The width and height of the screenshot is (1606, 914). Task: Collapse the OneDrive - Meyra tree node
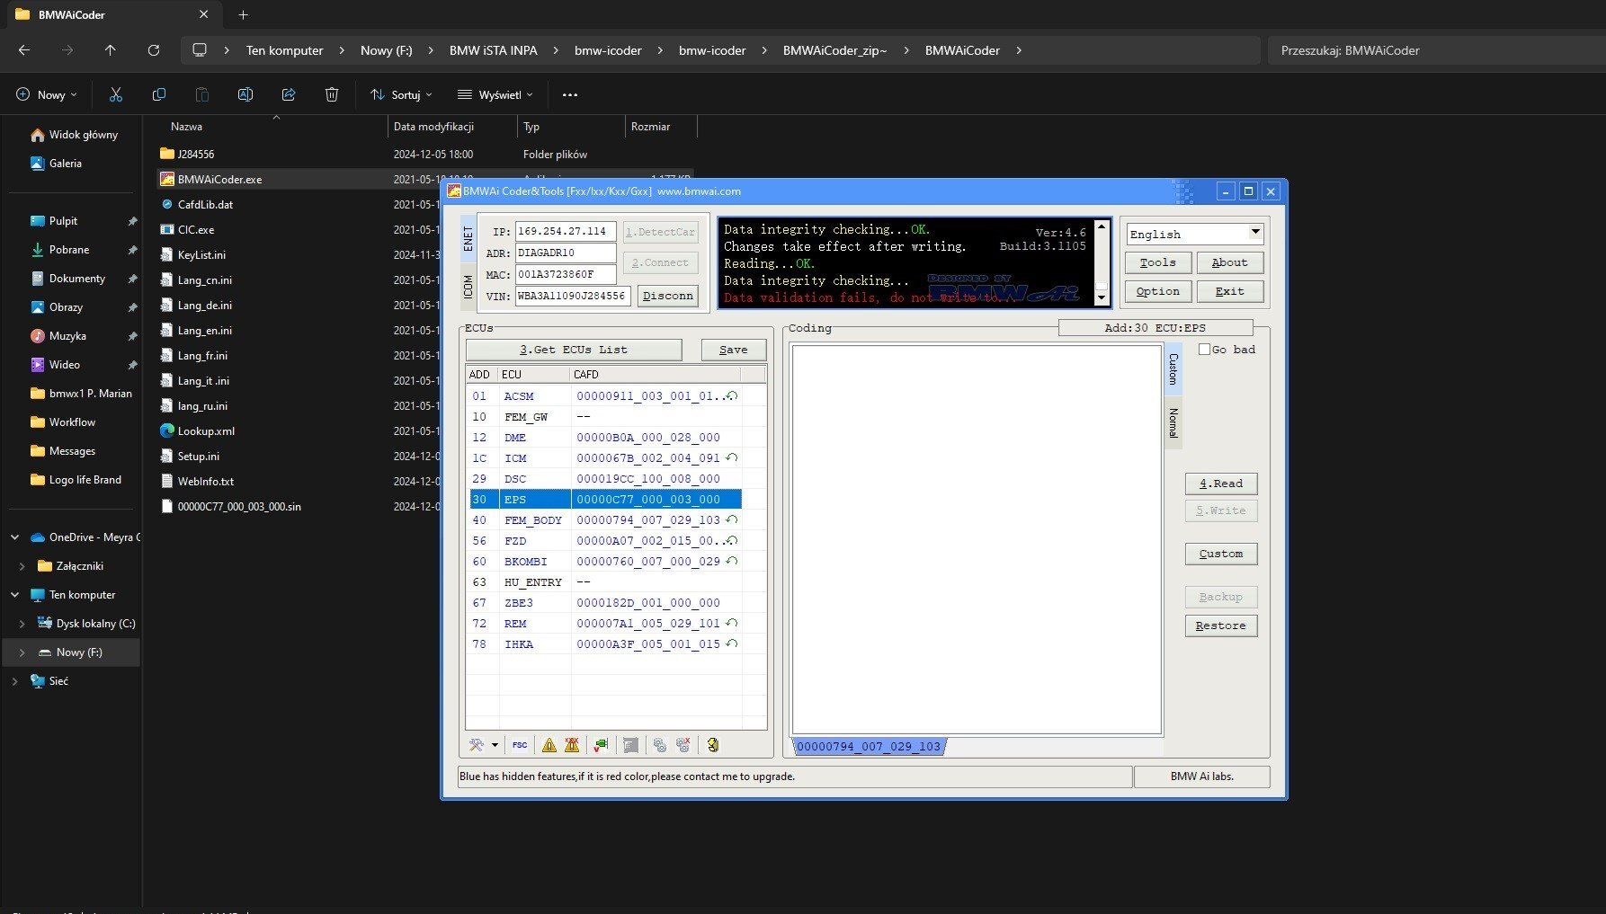click(x=14, y=537)
